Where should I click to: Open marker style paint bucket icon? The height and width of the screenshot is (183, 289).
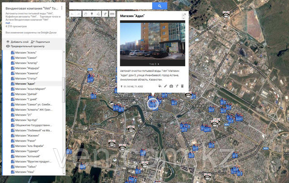[x=160, y=86]
